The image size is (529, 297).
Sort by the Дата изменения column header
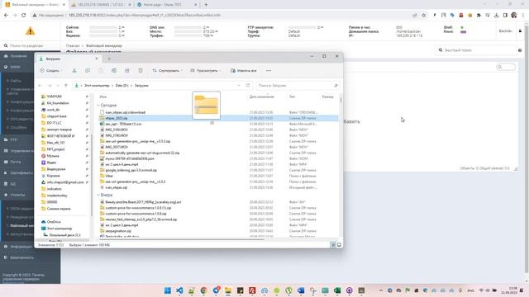261,97
